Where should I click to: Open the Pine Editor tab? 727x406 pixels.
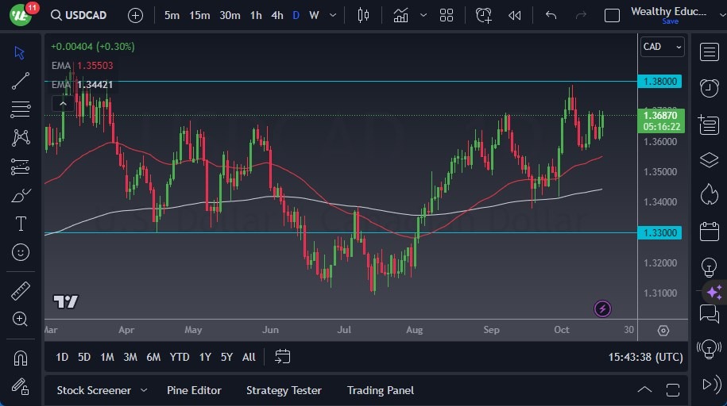click(194, 390)
